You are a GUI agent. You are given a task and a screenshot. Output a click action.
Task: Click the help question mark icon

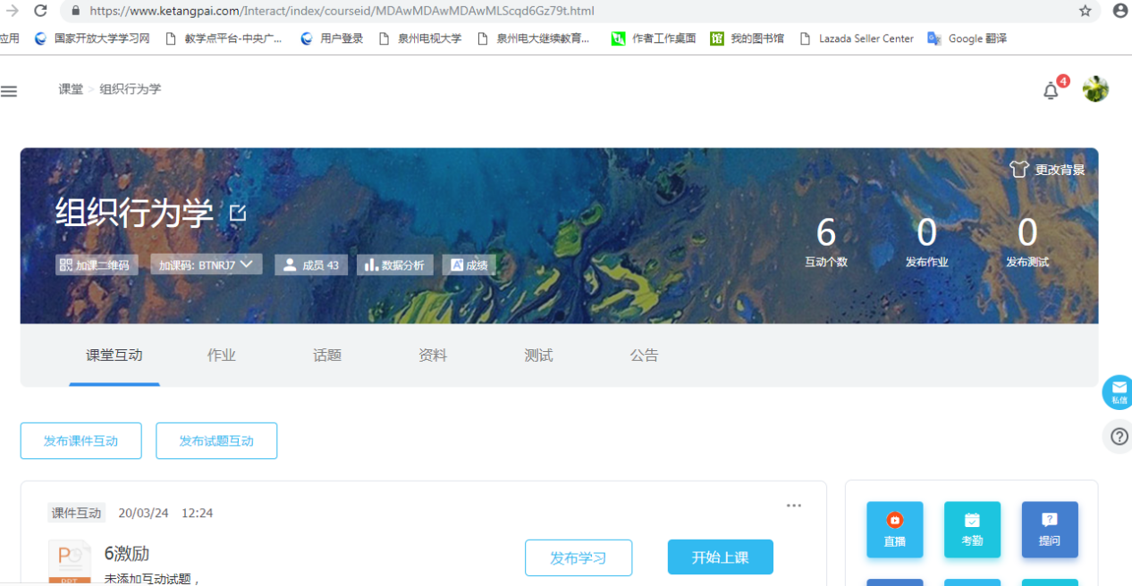tap(1119, 437)
